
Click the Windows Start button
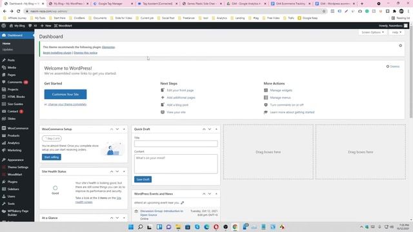(131, 227)
